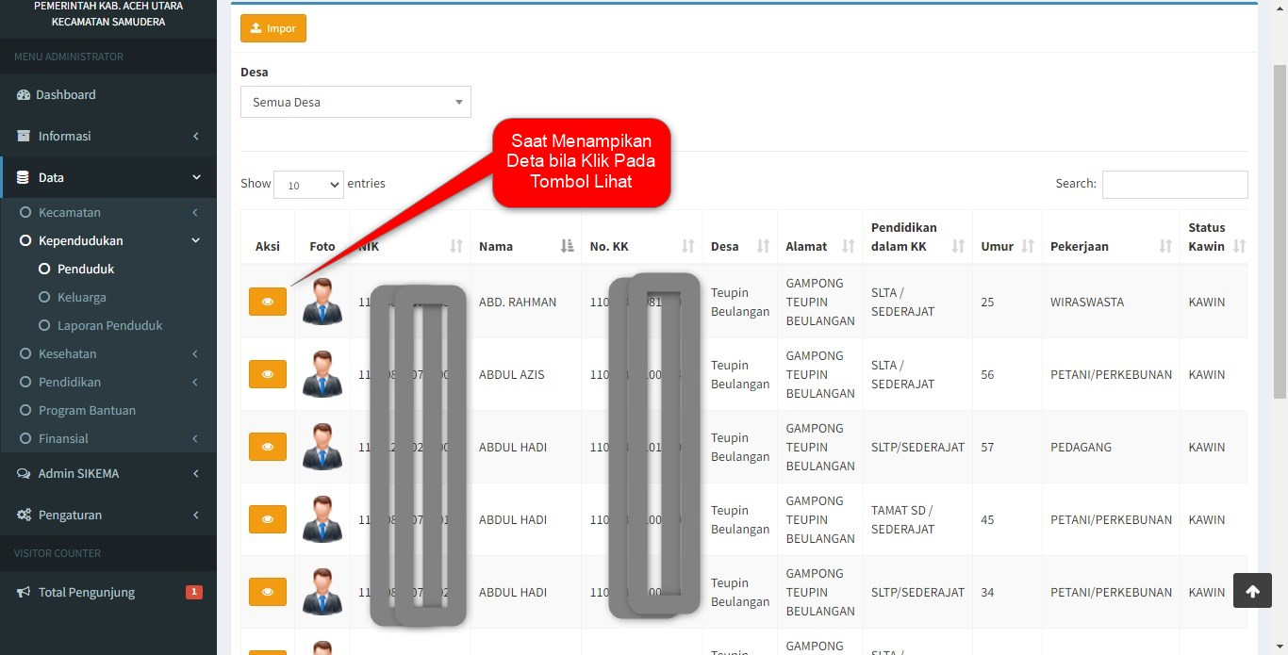Click Admin SIKEMA chat icon
1288x655 pixels.
24,473
